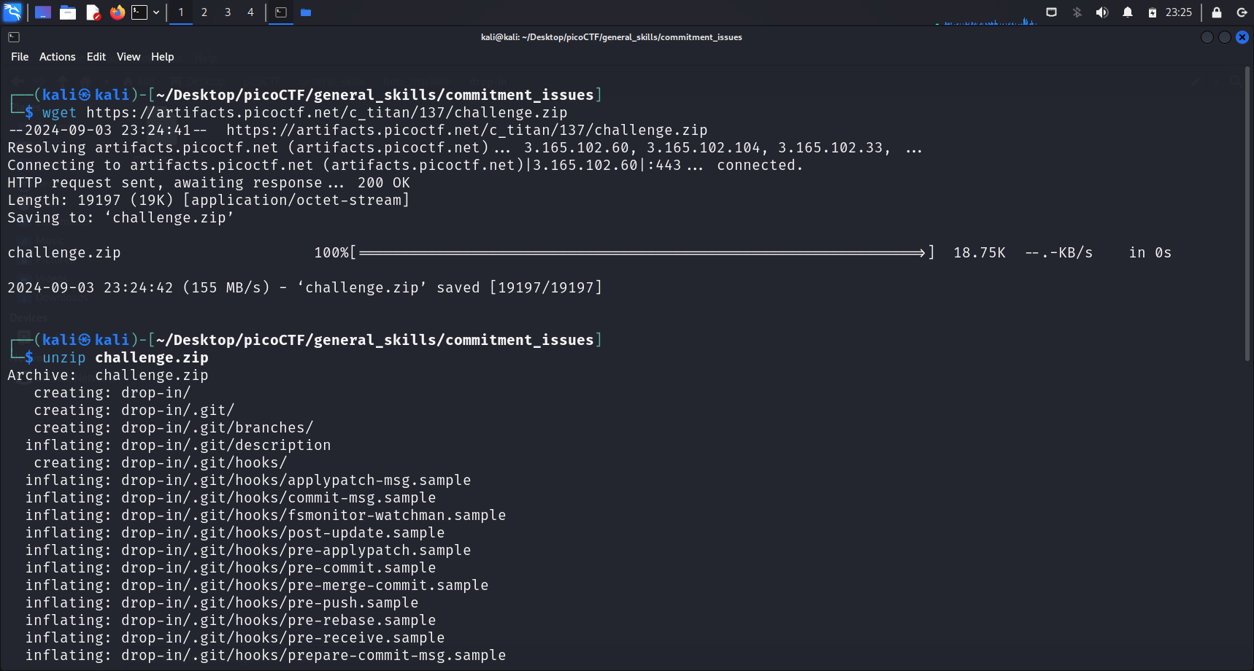1254x671 pixels.
Task: Switch to workspace 3
Action: [x=228, y=12]
